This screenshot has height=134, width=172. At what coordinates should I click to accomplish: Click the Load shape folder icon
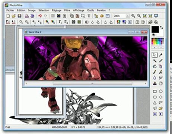(x=161, y=108)
